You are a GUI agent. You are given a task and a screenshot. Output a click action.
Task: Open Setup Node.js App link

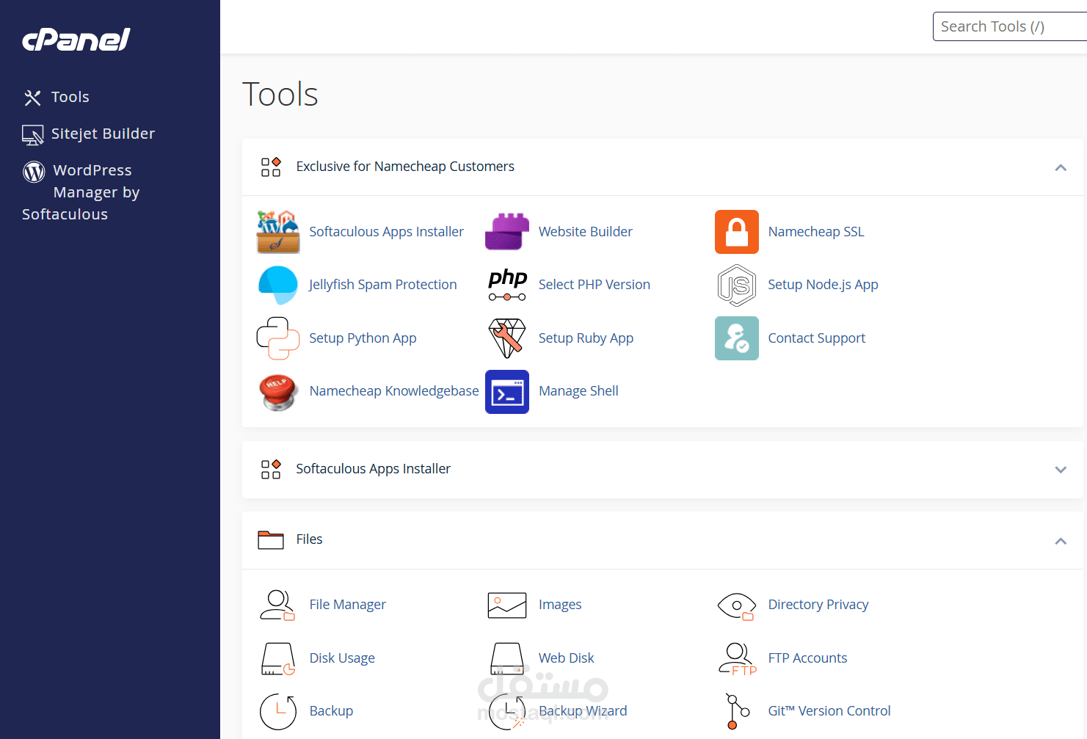(823, 285)
